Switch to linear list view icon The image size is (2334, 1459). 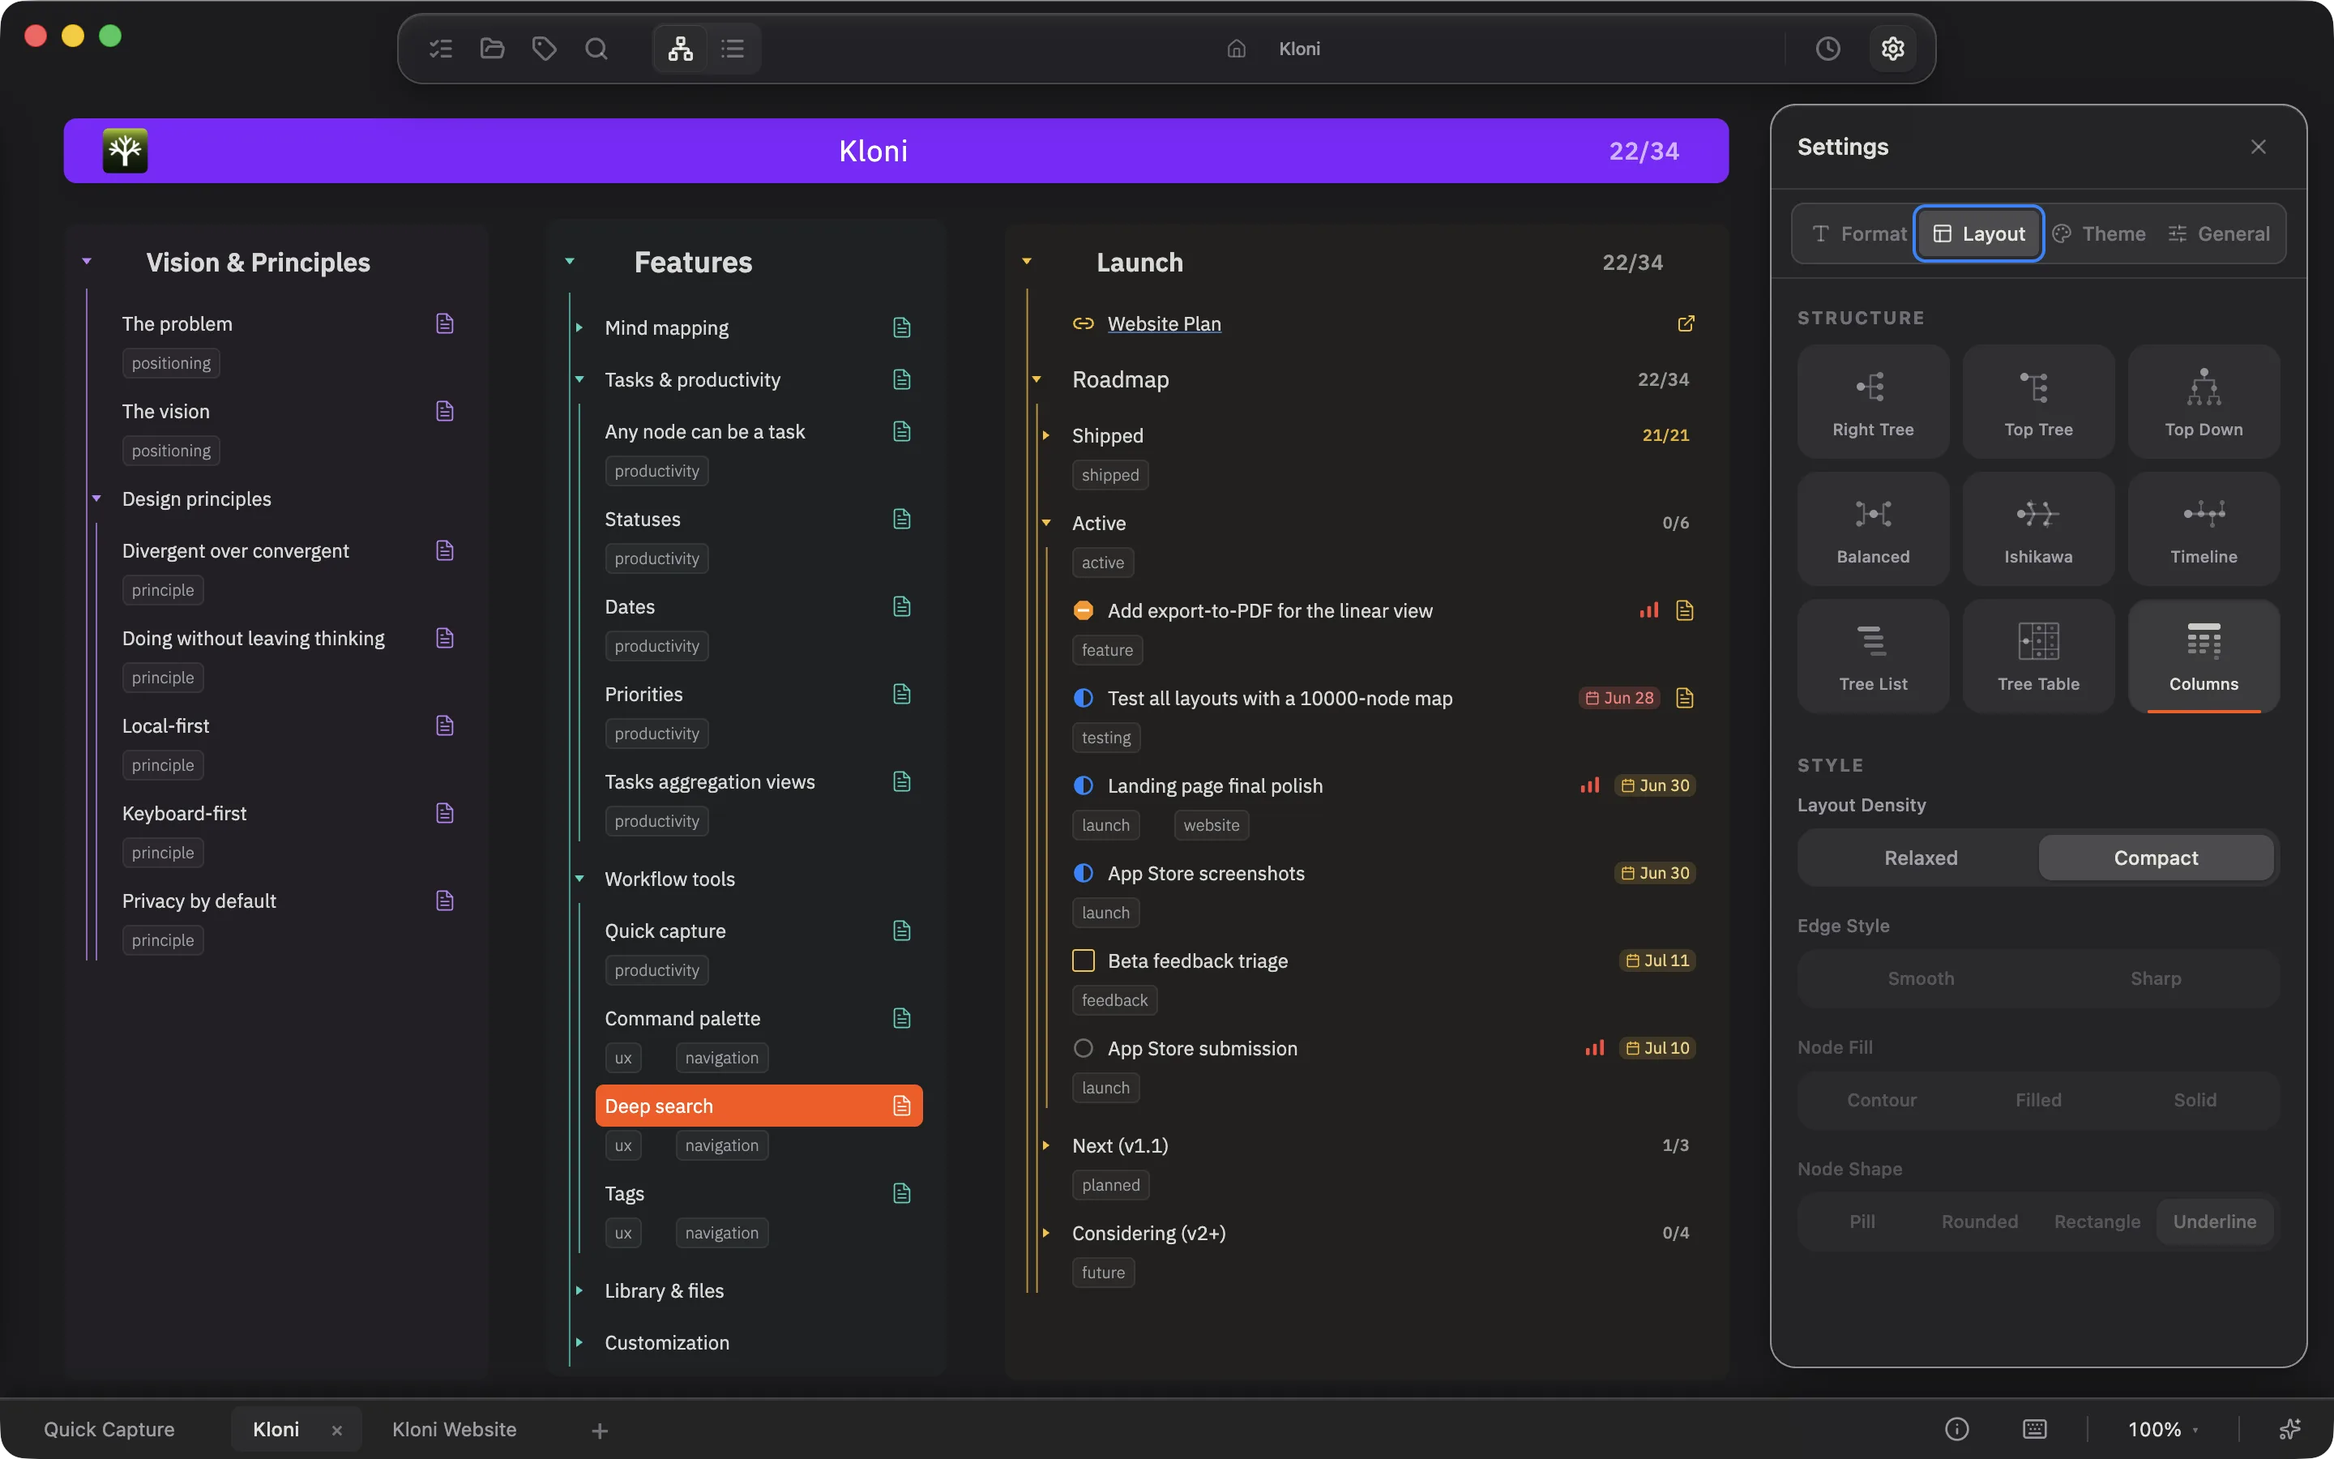point(733,49)
